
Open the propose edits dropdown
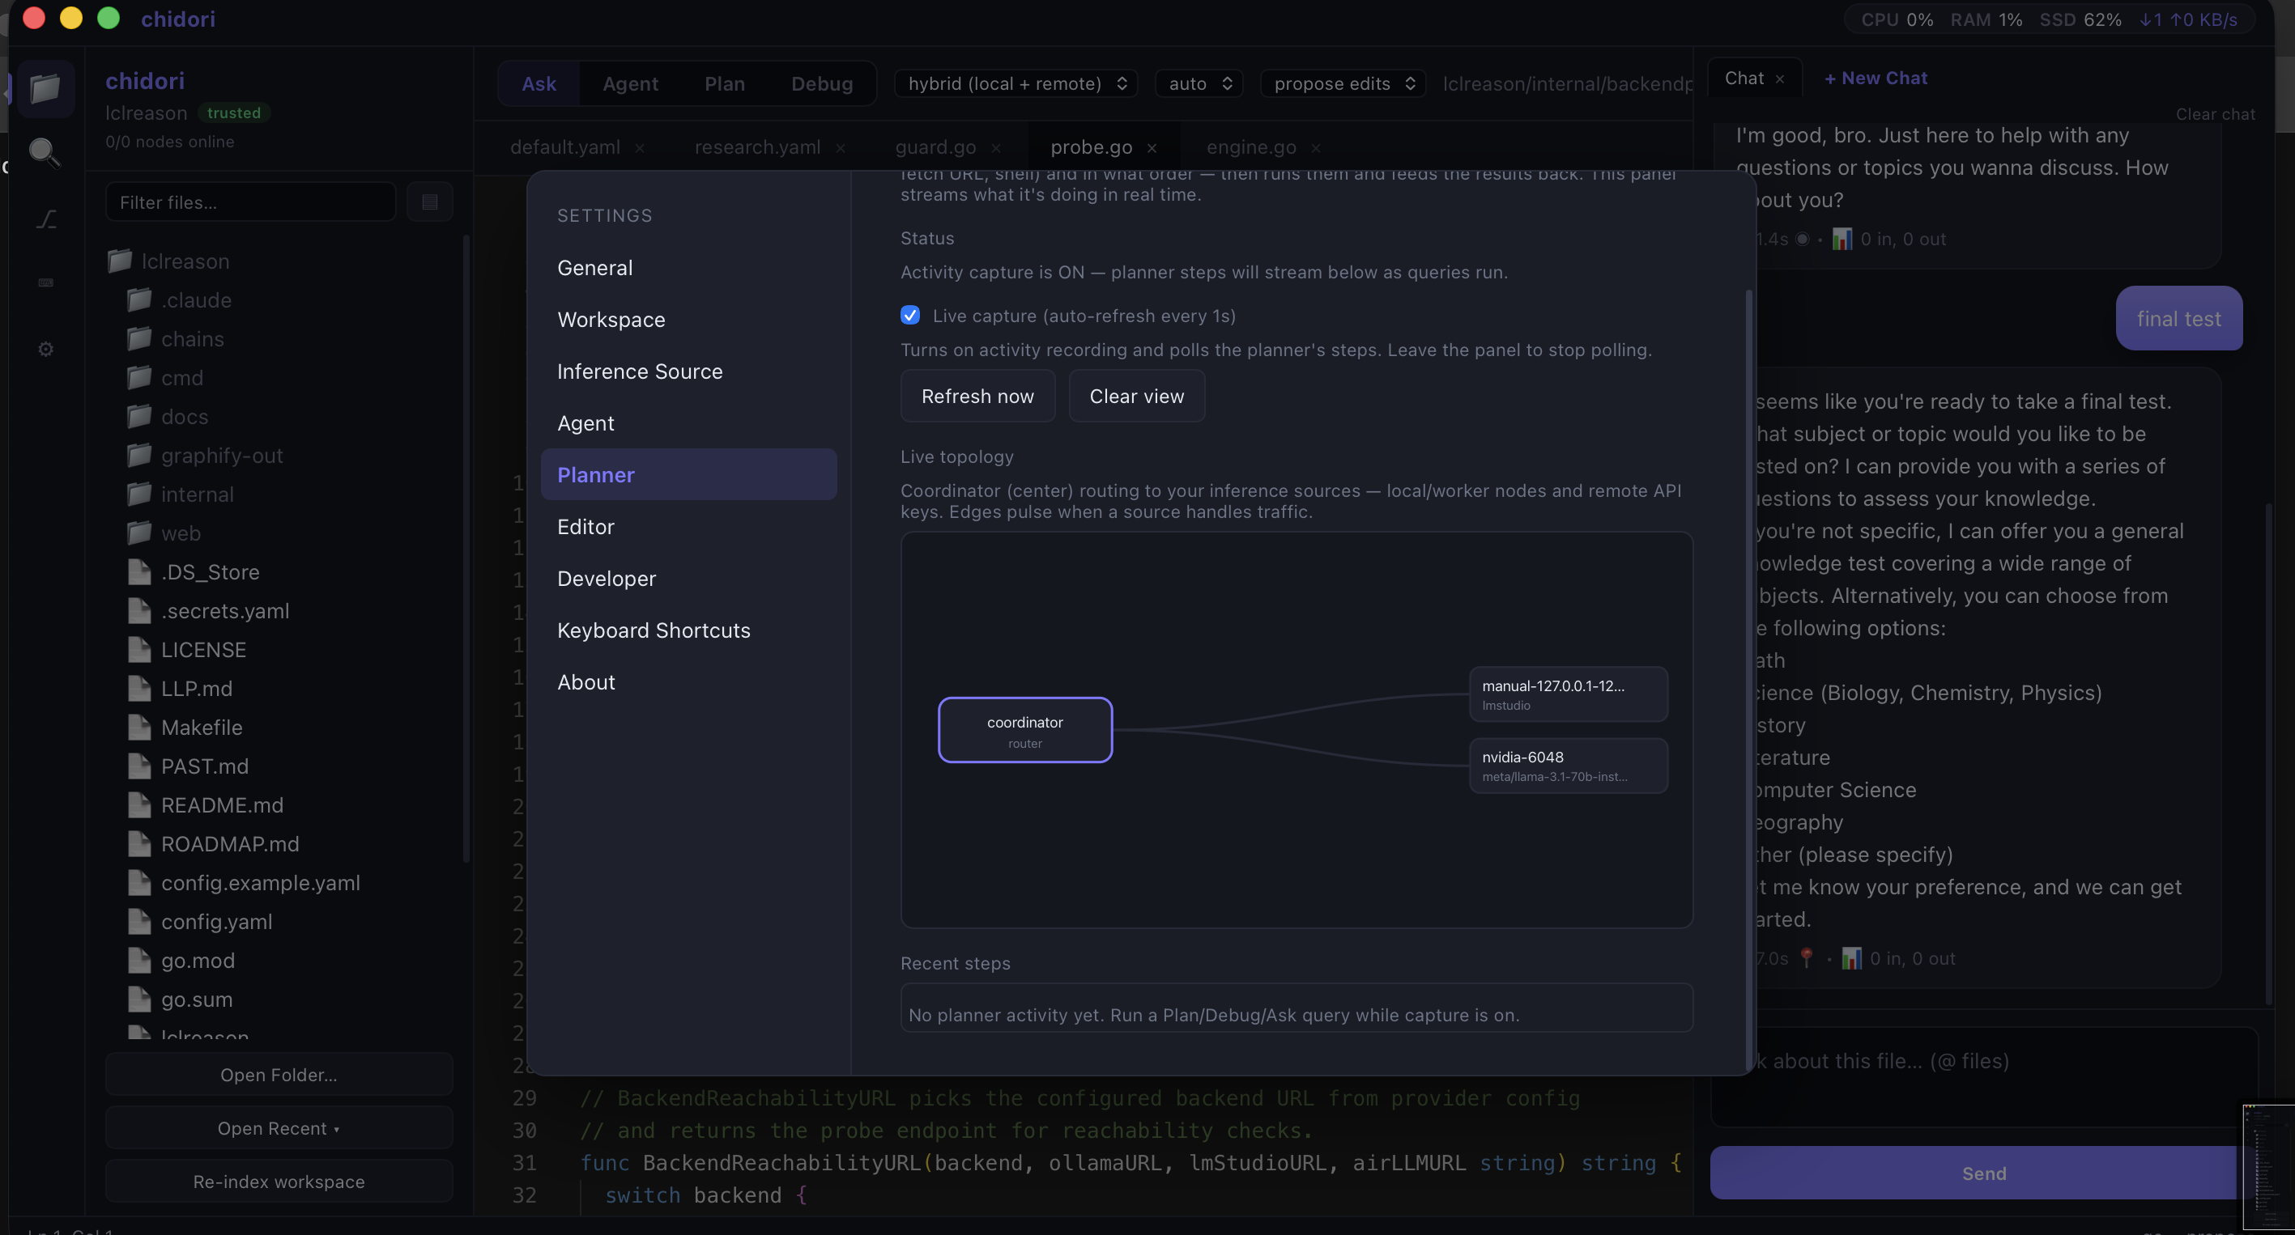tap(1343, 83)
